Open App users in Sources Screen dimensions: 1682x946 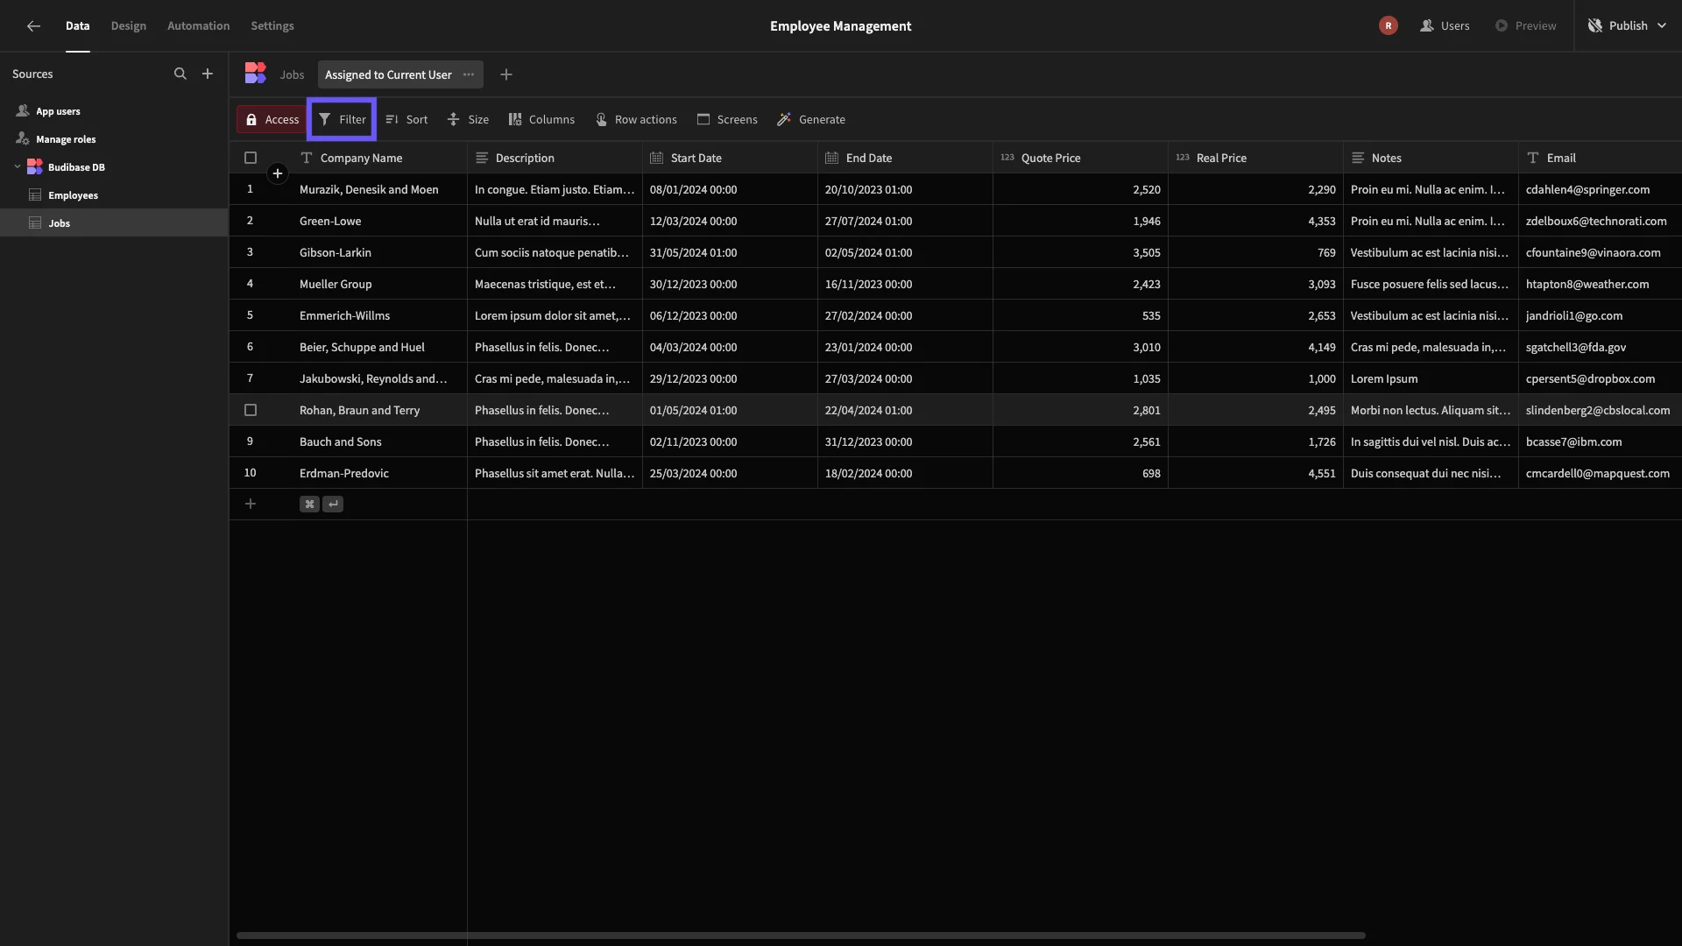pyautogui.click(x=114, y=111)
